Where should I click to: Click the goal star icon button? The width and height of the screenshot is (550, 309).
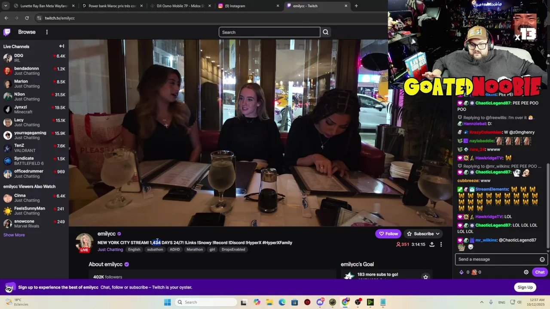[x=425, y=277]
